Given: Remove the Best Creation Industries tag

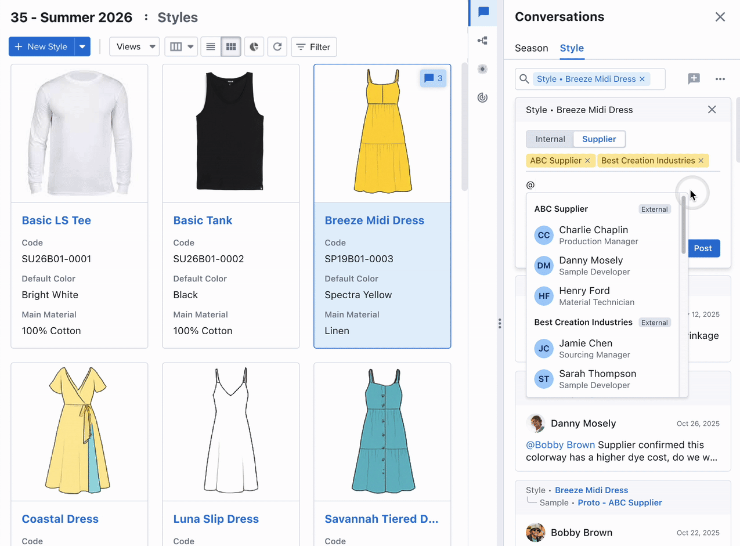Looking at the screenshot, I should pyautogui.click(x=701, y=161).
